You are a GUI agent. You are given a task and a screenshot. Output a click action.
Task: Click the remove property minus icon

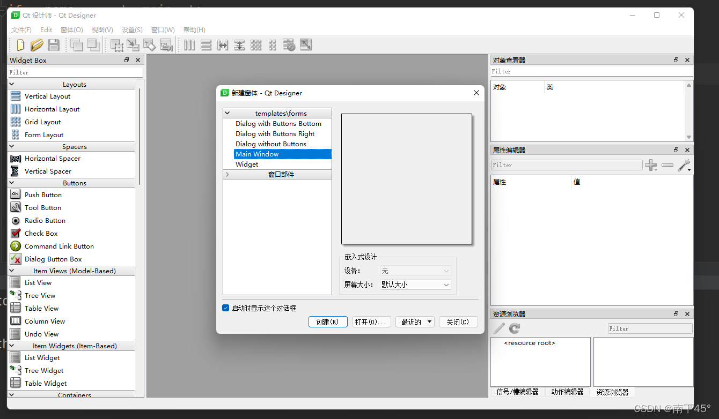(x=667, y=165)
